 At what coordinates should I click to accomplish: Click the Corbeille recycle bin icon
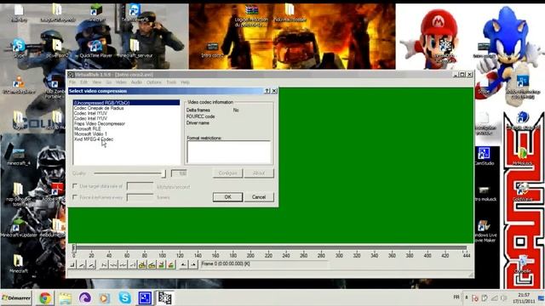click(522, 264)
